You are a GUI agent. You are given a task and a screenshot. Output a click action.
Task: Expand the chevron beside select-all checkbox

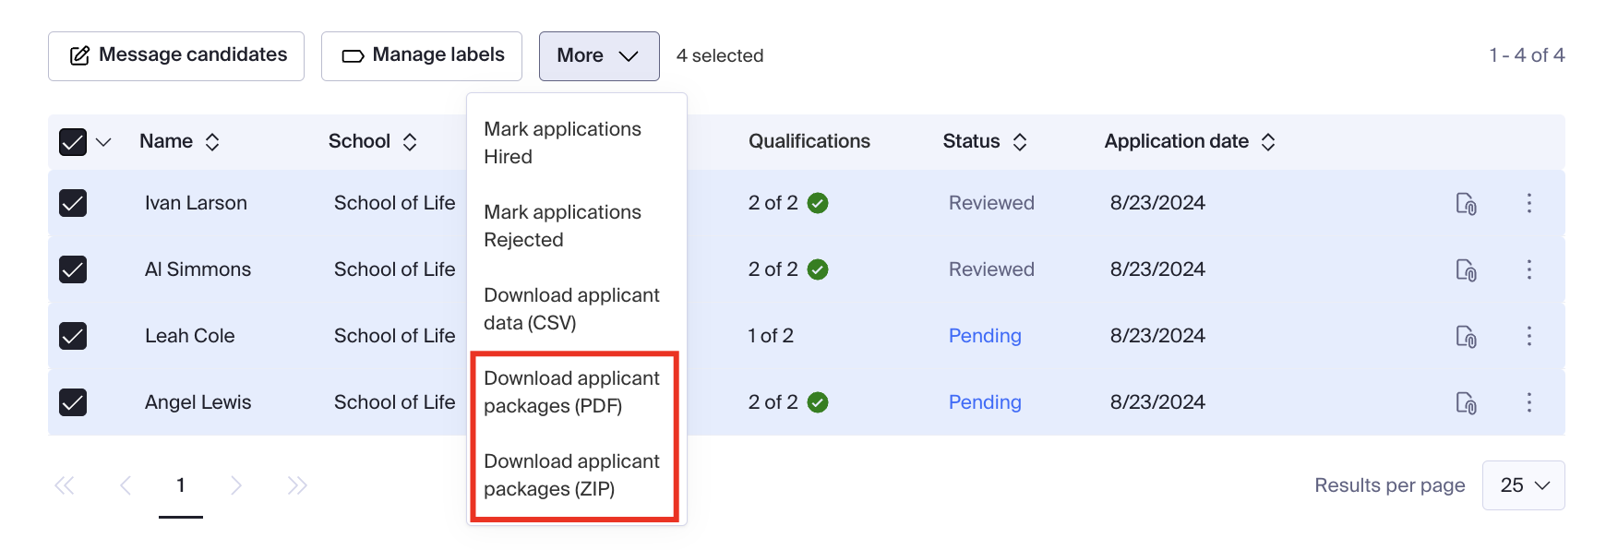tap(103, 142)
